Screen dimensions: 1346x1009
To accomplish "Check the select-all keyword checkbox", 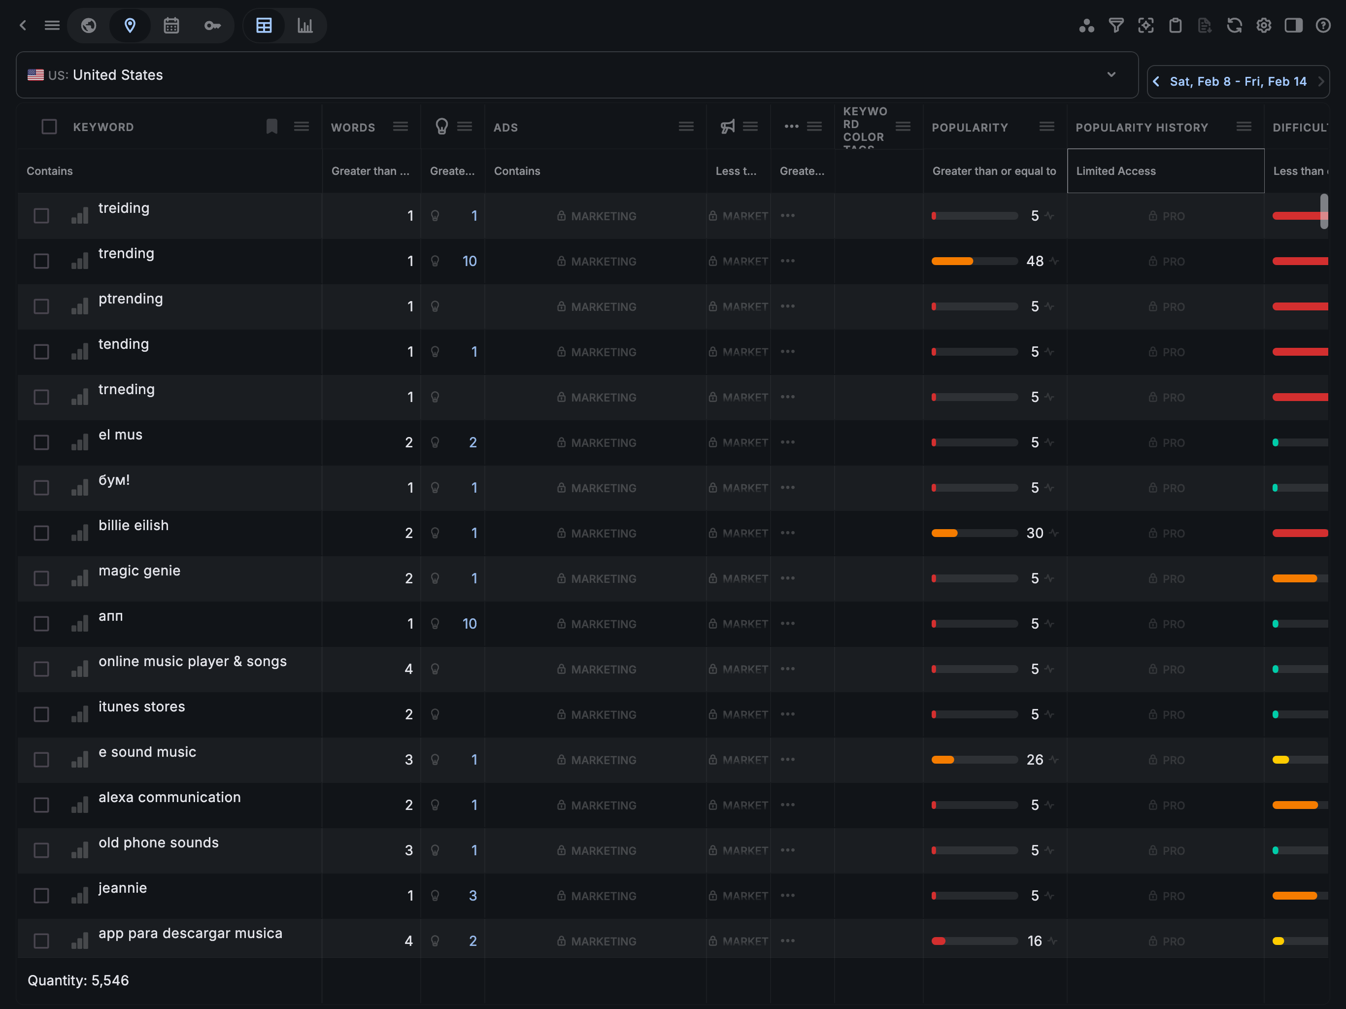I will click(x=49, y=127).
